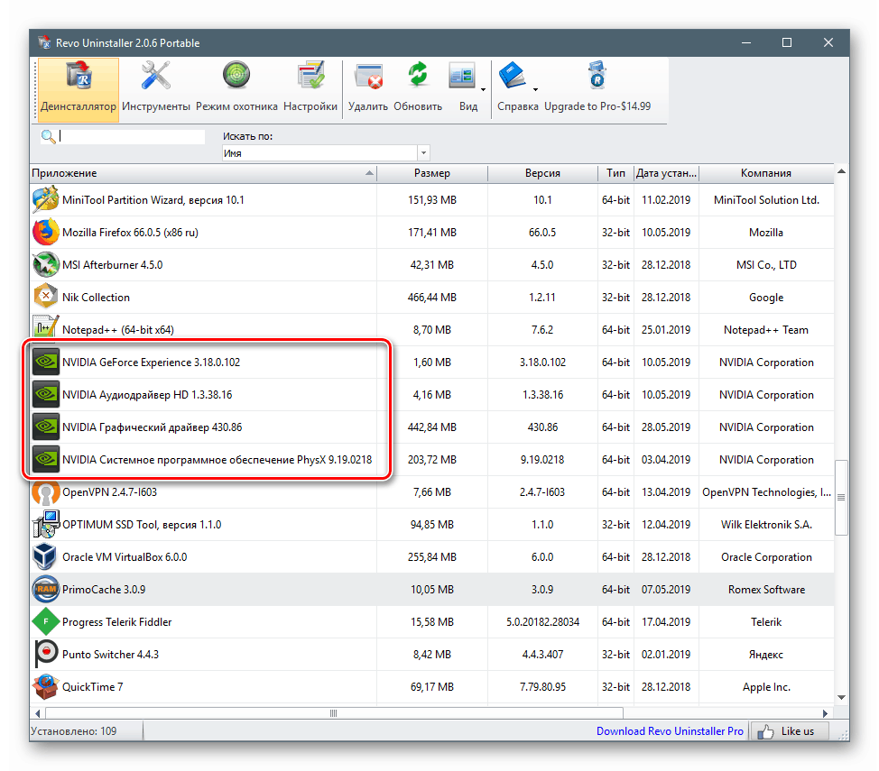Select row text 'Mozilla Firefox 66.0.5 (x86 ru)'
This screenshot has width=879, height=771.
coord(130,233)
